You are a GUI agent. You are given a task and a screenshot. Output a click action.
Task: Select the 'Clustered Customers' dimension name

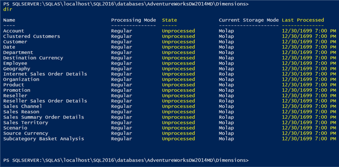[x=32, y=36]
